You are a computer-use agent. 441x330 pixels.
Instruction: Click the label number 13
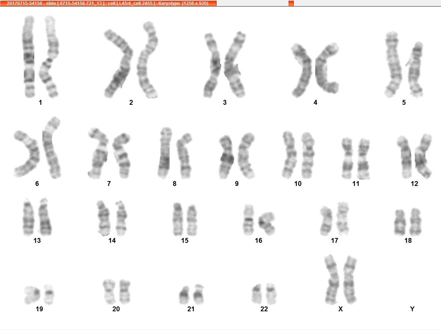[x=37, y=241]
